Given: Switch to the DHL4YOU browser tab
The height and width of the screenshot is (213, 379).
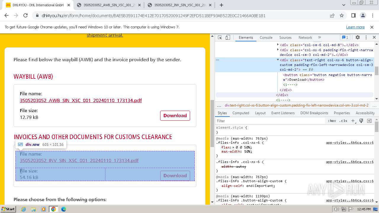Looking at the screenshot, I should (x=38, y=5).
